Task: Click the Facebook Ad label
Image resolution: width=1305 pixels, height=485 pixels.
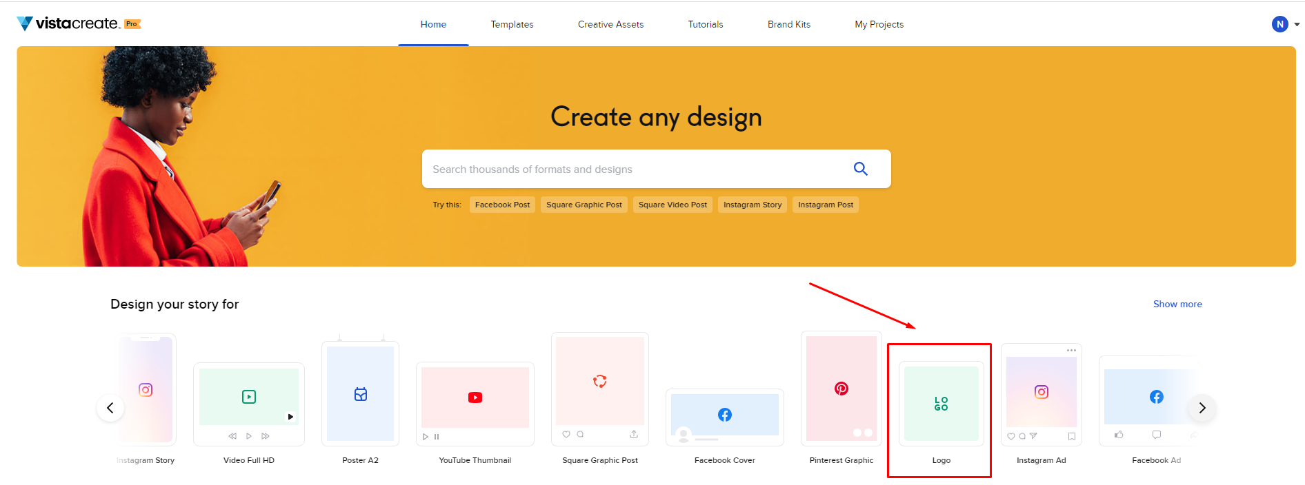Action: (x=1157, y=460)
